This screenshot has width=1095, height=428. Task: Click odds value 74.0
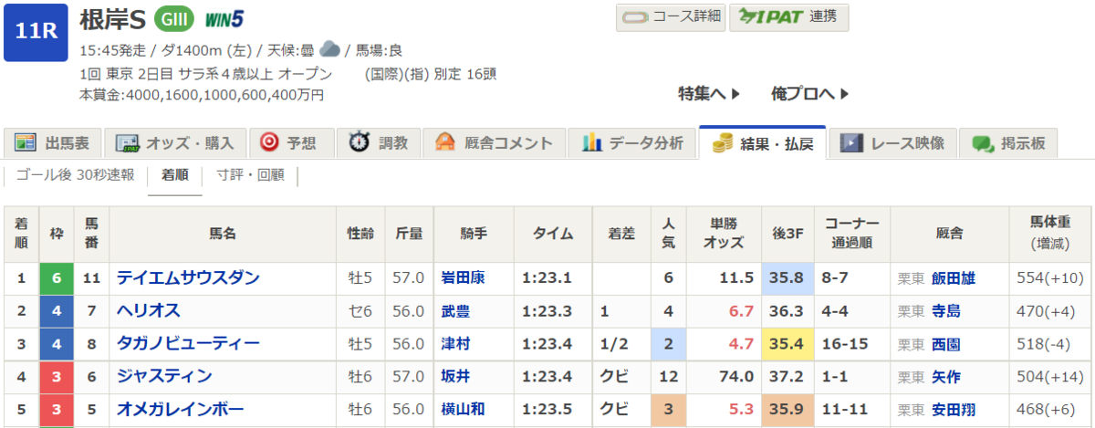click(735, 376)
